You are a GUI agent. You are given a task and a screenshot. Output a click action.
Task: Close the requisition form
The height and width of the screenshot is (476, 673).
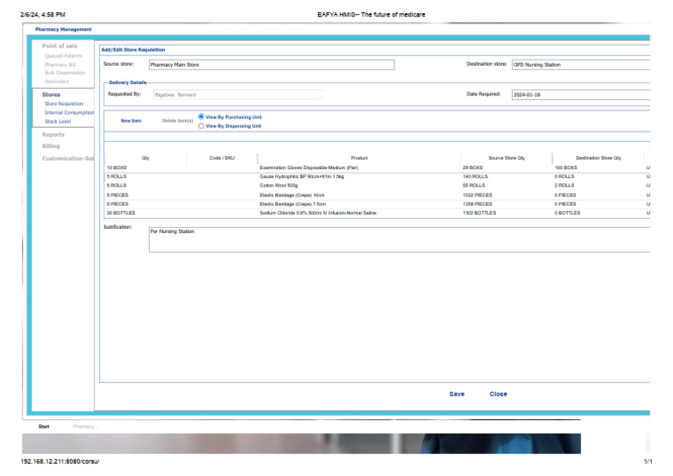pyautogui.click(x=498, y=394)
